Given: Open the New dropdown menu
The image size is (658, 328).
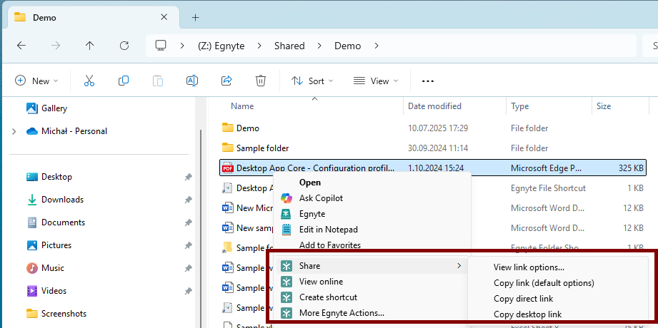Looking at the screenshot, I should 37,81.
